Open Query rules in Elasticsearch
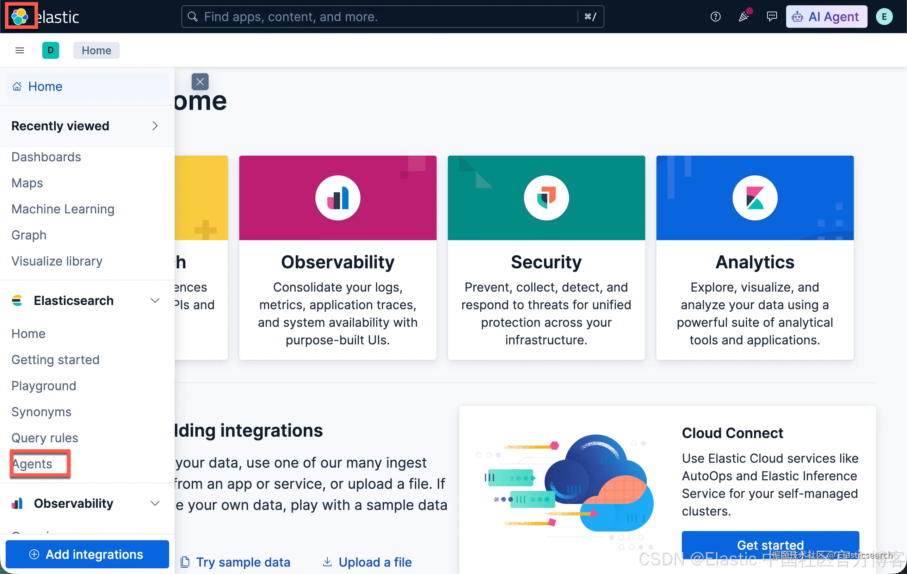The width and height of the screenshot is (907, 574). (x=45, y=438)
